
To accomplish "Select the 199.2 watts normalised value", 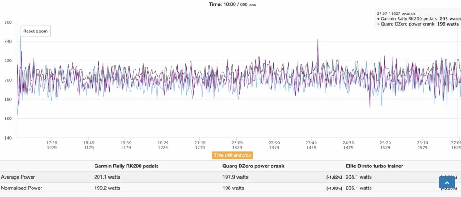I will pyautogui.click(x=107, y=188).
